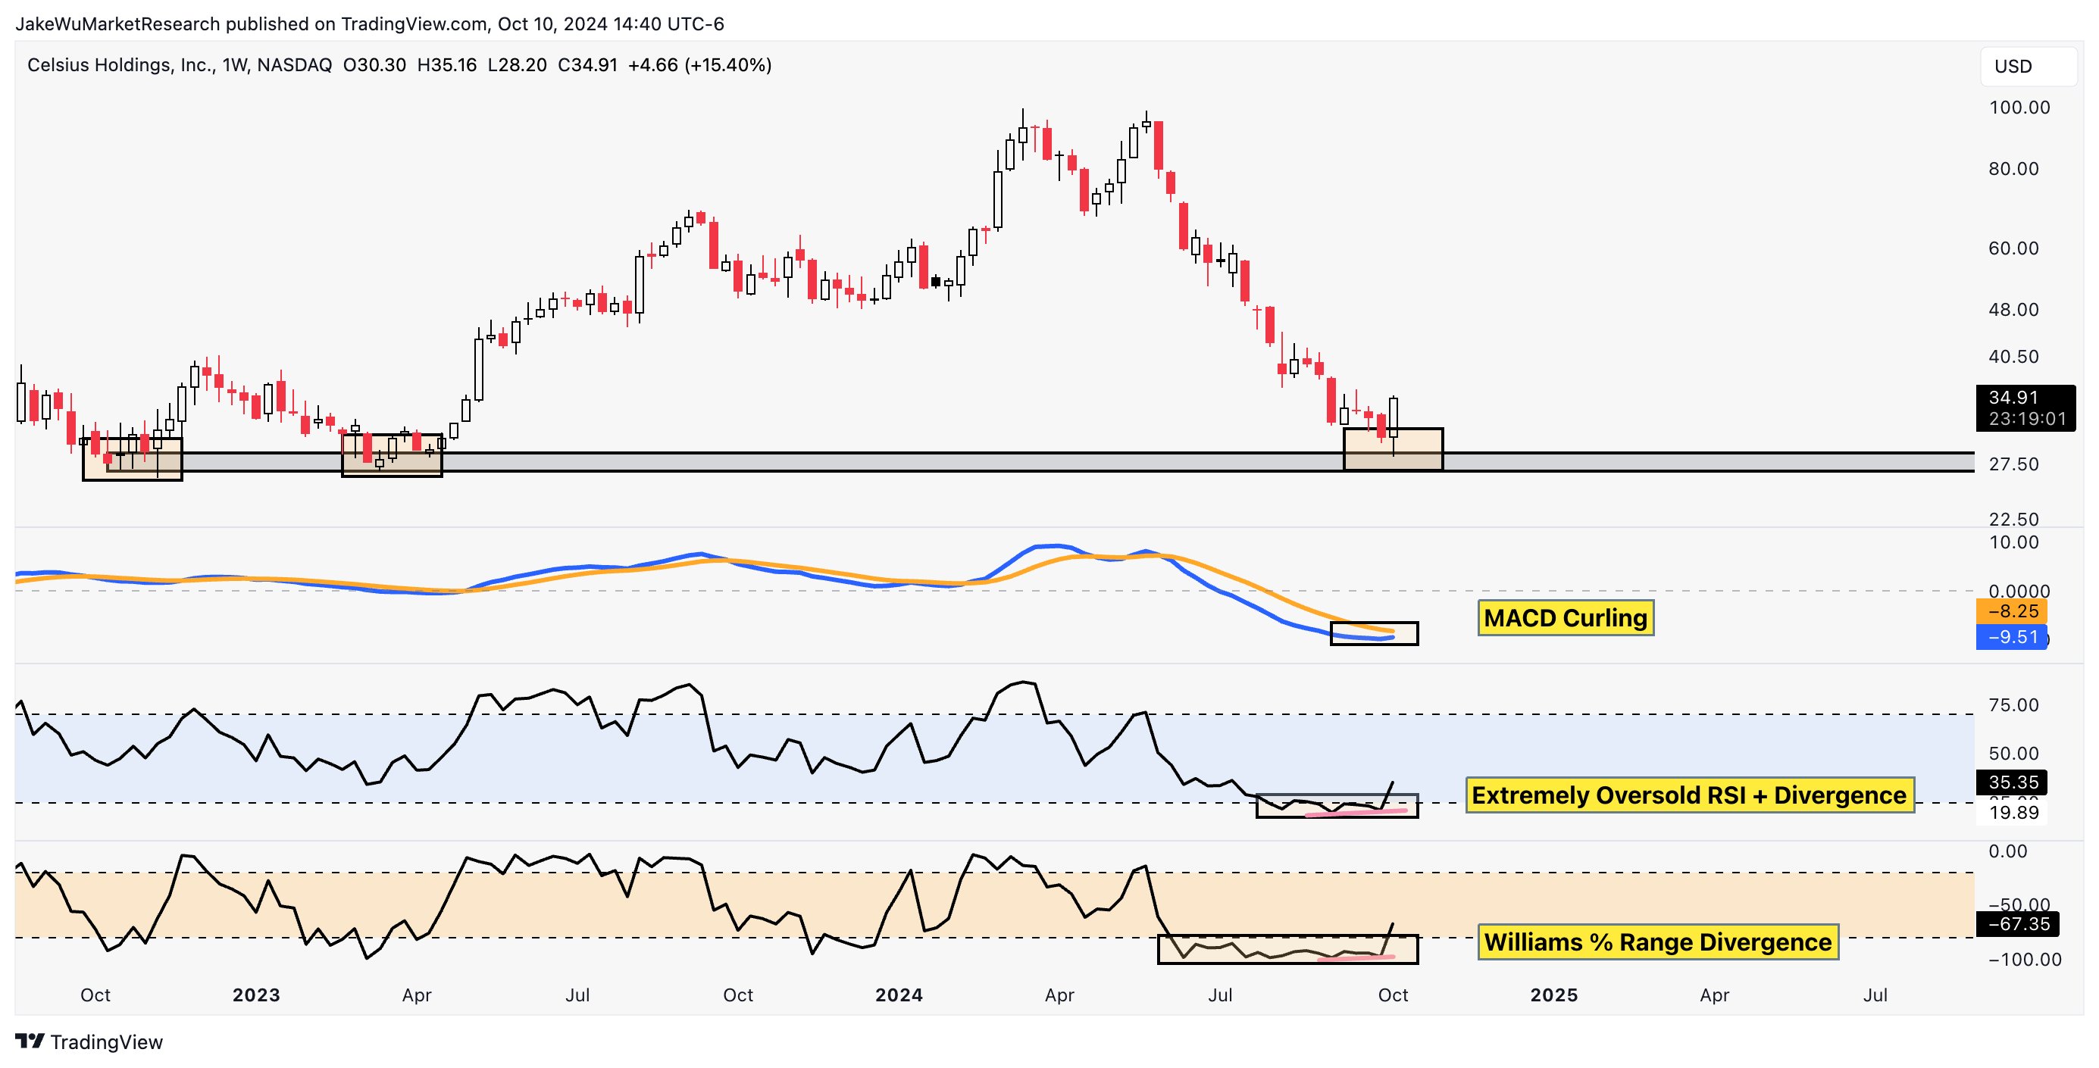This screenshot has width=2099, height=1068.
Task: Click the MACD curling highlight rectangle
Action: [x=1374, y=634]
